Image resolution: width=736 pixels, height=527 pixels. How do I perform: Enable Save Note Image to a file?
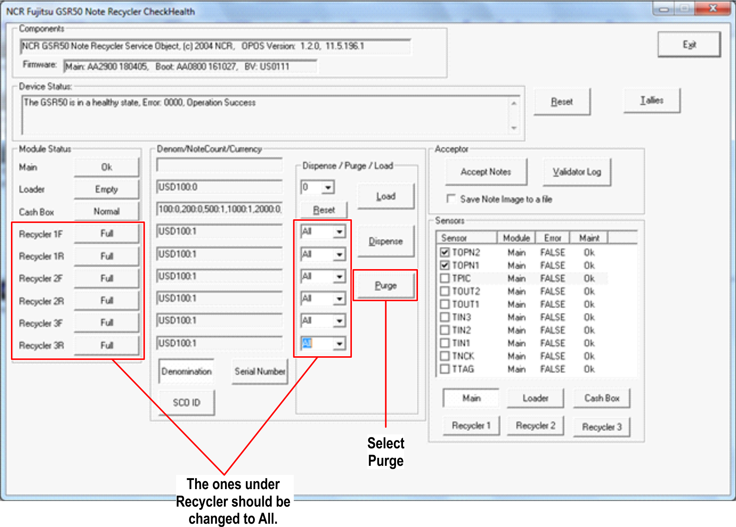coord(451,198)
